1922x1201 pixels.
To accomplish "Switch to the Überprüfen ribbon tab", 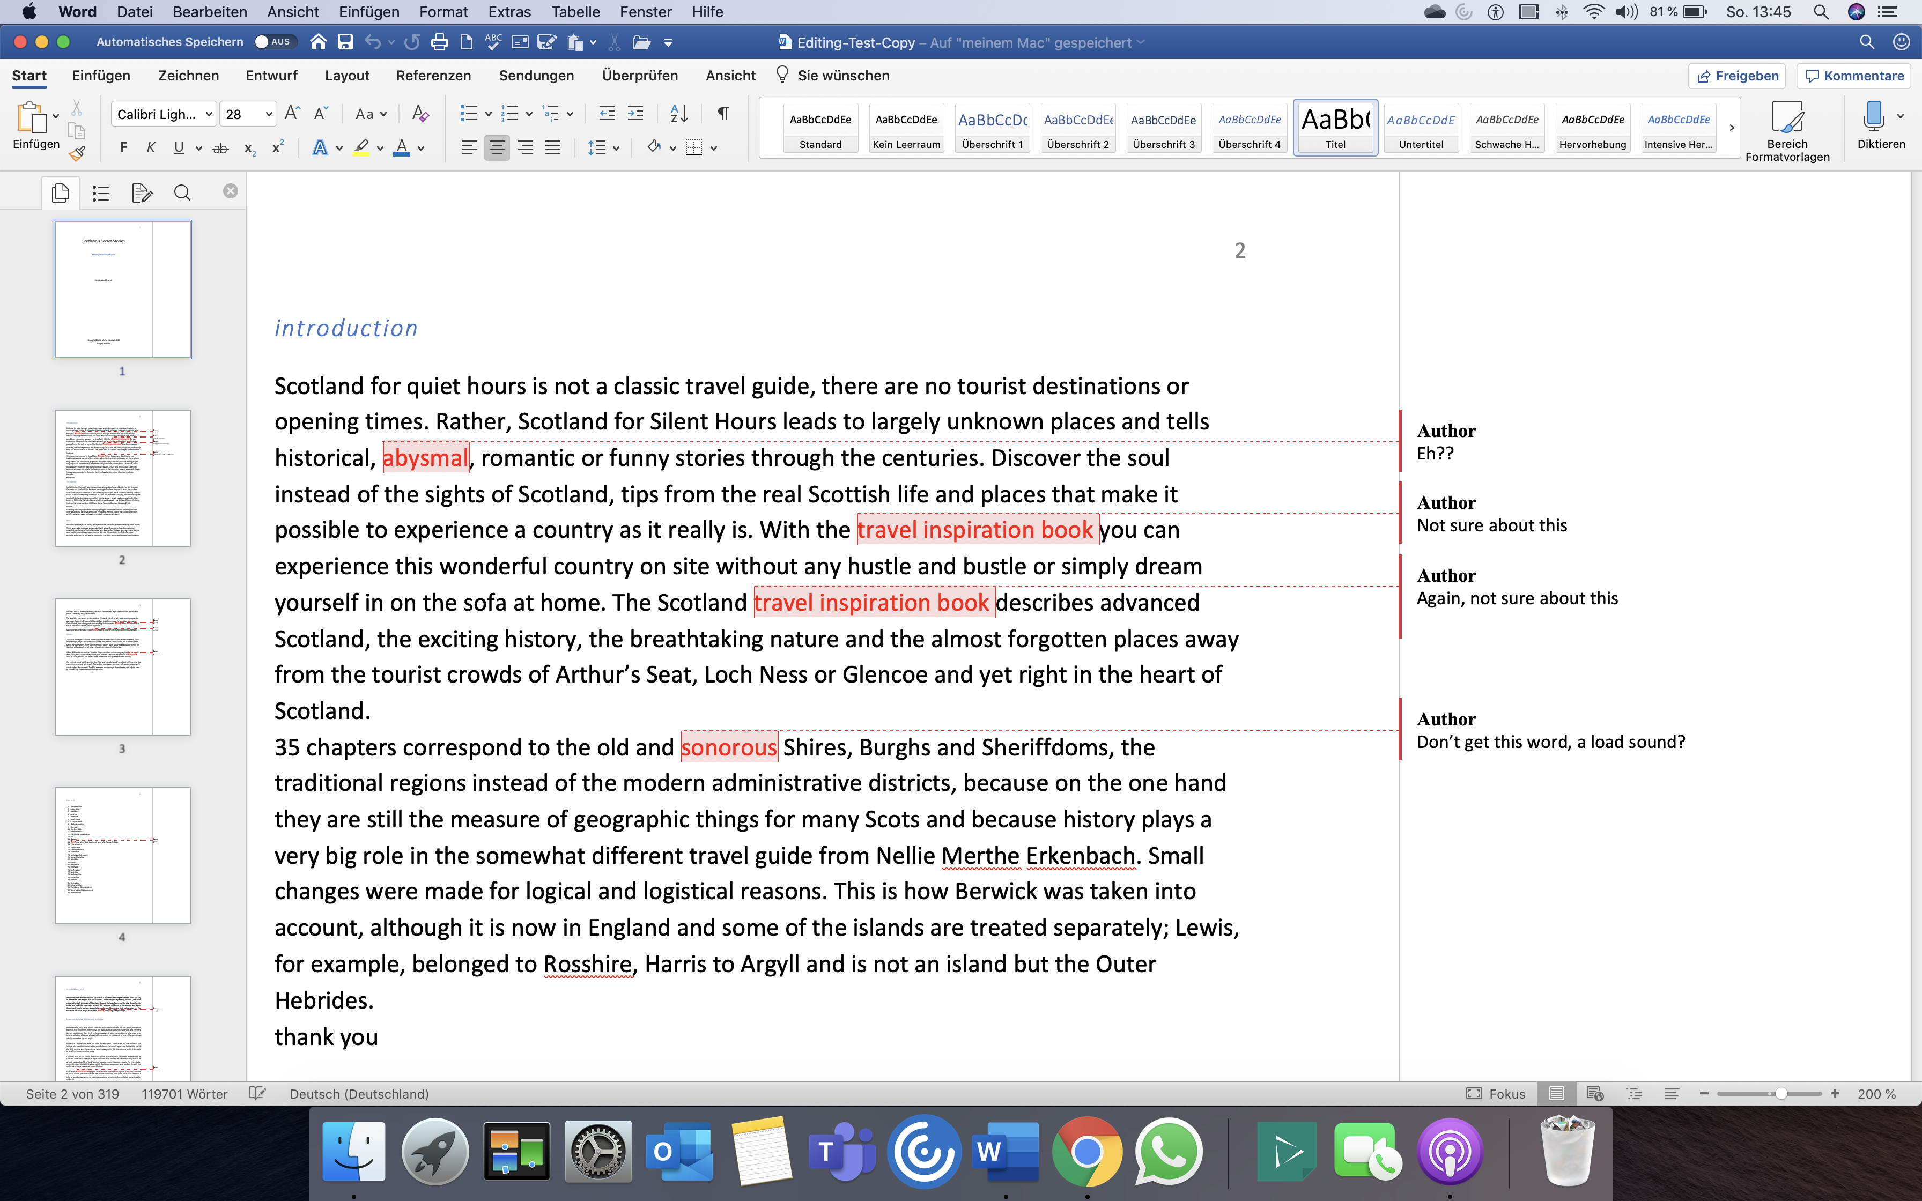I will tap(639, 76).
